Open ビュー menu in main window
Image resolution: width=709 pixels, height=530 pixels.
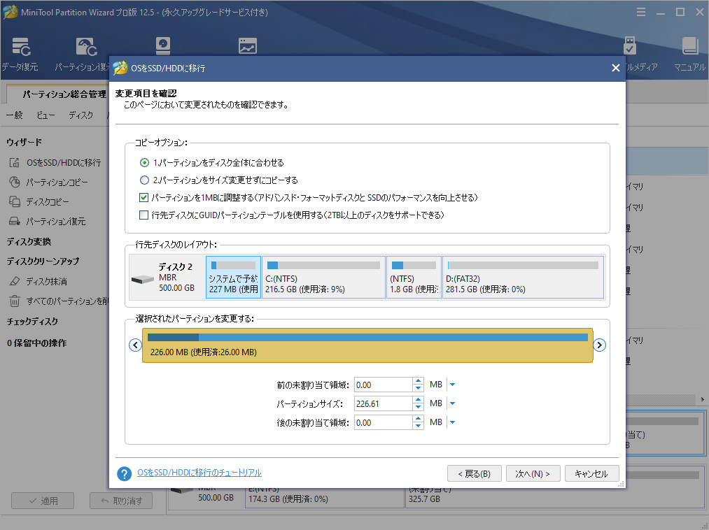click(45, 115)
